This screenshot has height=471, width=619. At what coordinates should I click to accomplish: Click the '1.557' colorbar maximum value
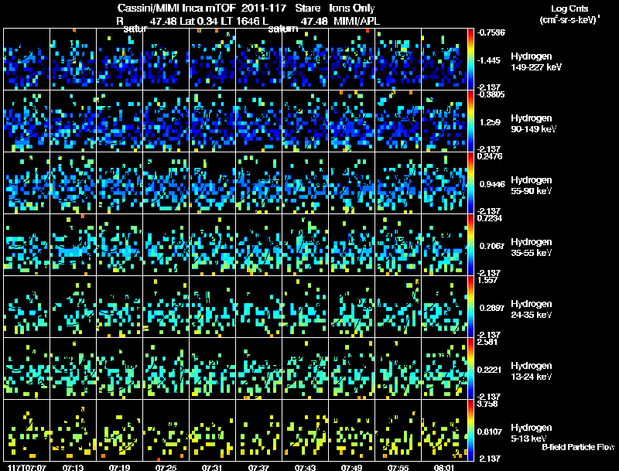(487, 280)
